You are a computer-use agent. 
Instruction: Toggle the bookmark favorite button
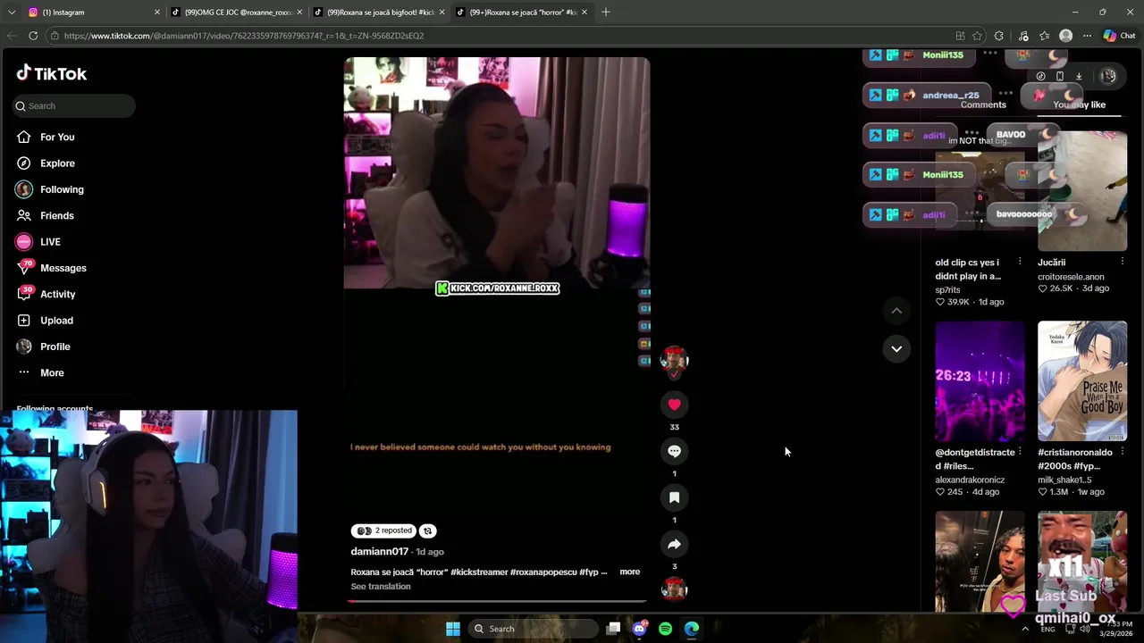click(674, 497)
